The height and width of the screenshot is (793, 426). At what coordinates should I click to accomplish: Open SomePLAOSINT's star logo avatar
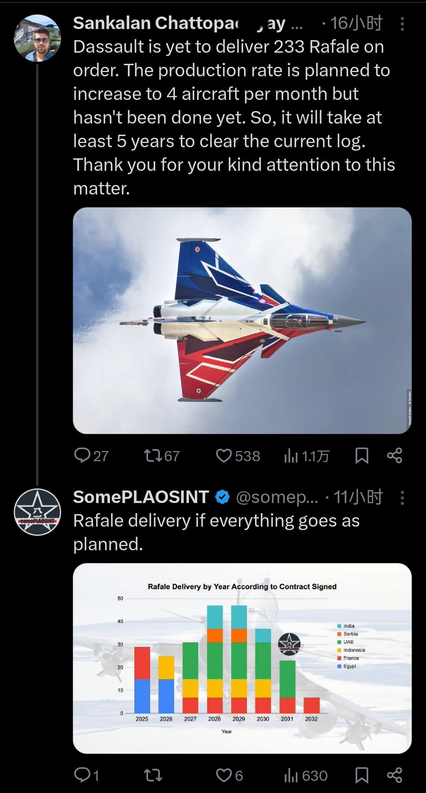point(37,512)
